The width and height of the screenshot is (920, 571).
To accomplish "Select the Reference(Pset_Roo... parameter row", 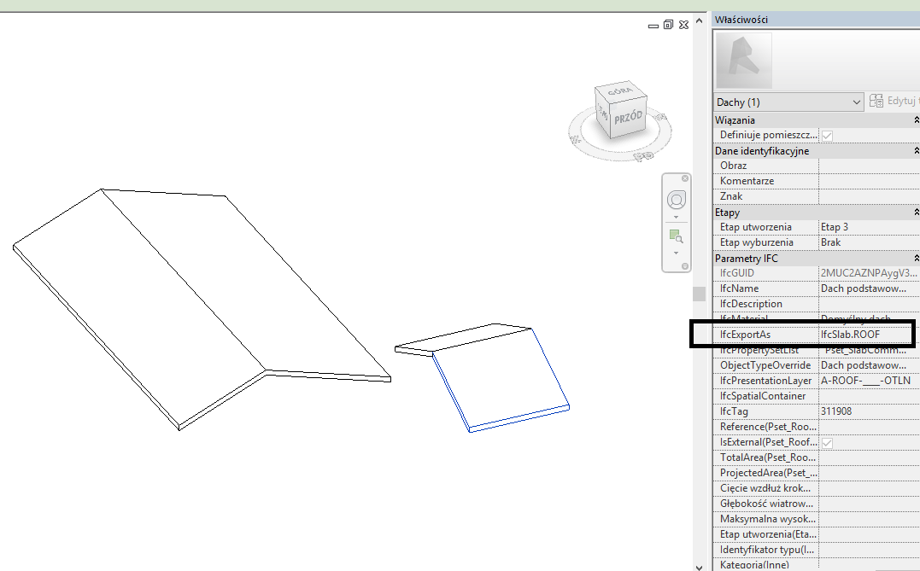I will (x=816, y=427).
